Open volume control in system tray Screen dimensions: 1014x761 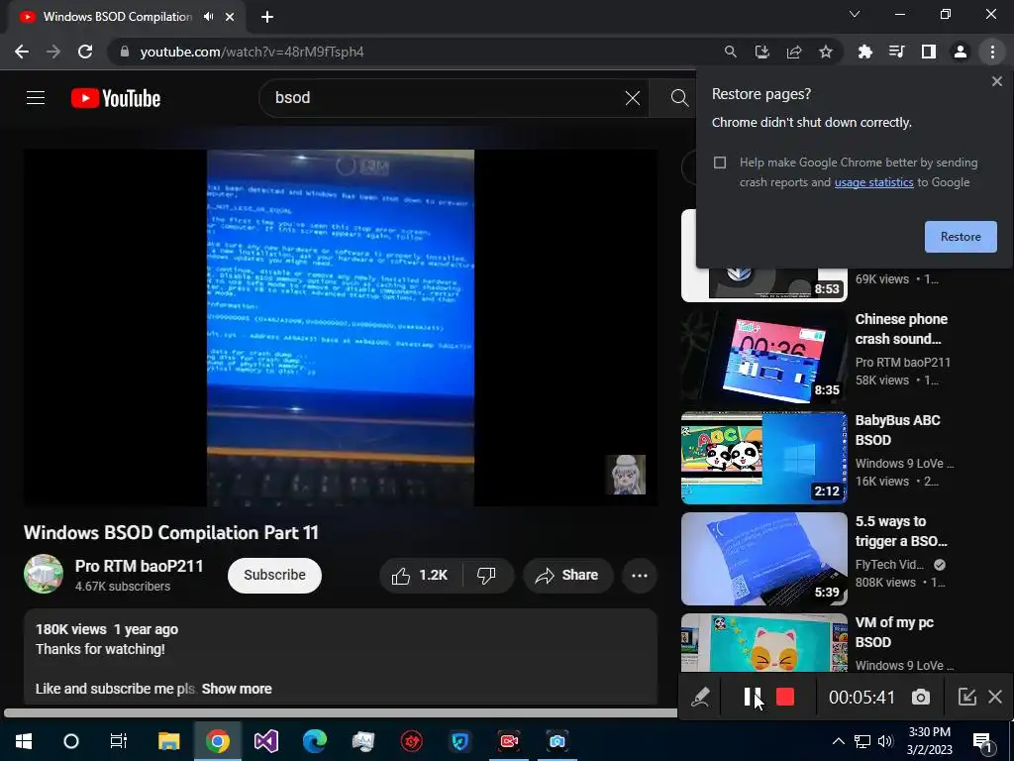(x=885, y=741)
